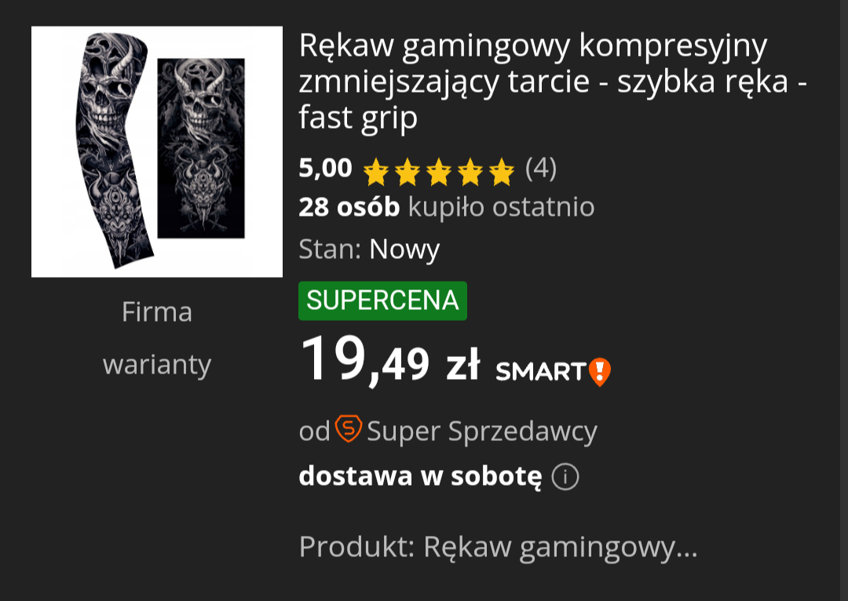
Task: Click the third rating star
Action: click(439, 172)
